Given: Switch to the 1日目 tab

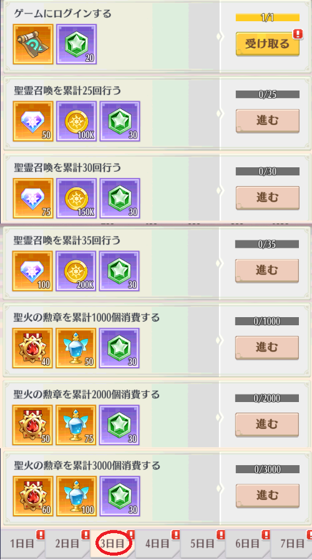Looking at the screenshot, I should (22, 544).
